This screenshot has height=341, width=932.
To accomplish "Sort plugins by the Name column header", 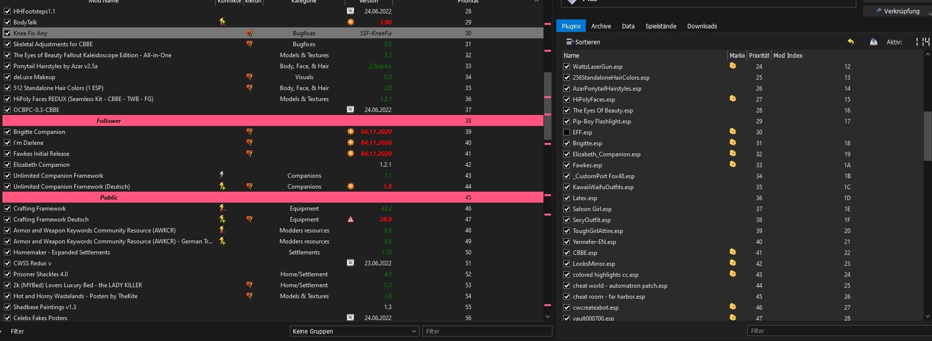I will [645, 56].
